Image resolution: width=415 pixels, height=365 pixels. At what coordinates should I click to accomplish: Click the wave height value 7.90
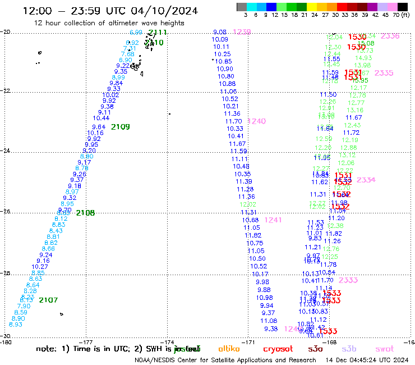[x=24, y=306]
